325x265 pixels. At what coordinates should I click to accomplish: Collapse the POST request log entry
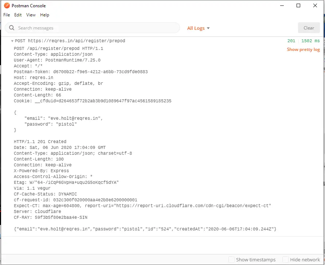click(x=12, y=41)
